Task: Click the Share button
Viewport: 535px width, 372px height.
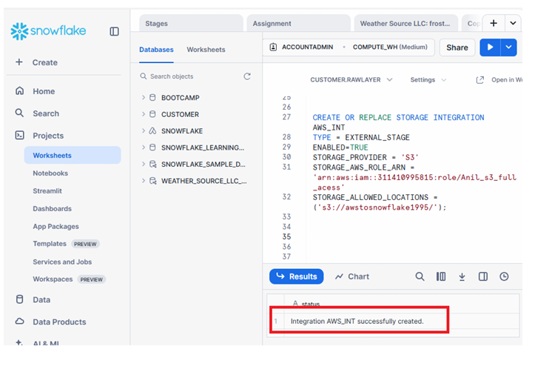Action: point(457,47)
